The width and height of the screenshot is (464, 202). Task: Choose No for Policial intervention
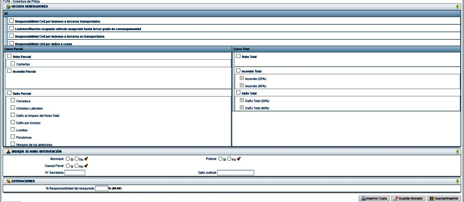[x=229, y=159]
